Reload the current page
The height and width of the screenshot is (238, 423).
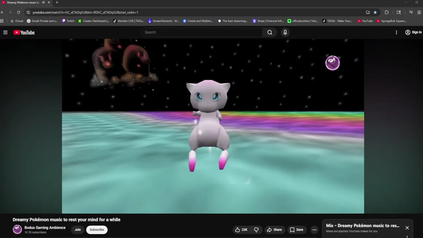(19, 12)
